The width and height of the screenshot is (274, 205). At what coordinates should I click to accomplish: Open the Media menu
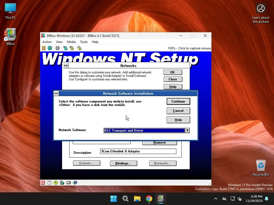tap(71, 42)
